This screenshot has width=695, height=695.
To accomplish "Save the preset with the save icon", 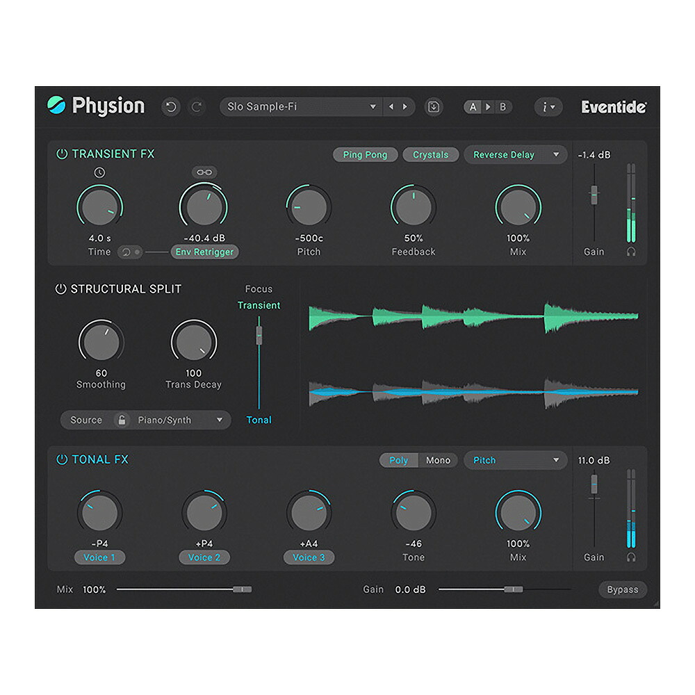I will (434, 107).
